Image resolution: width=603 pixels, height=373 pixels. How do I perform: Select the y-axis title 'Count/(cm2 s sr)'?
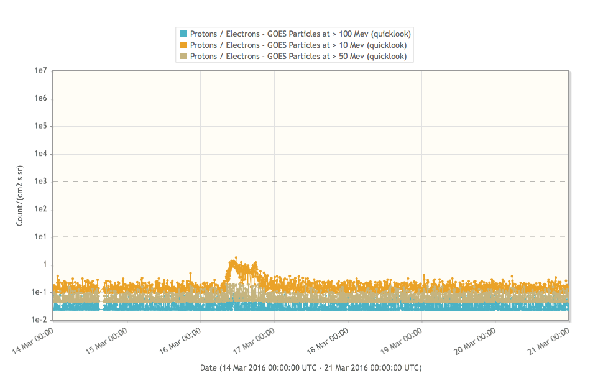coord(21,195)
